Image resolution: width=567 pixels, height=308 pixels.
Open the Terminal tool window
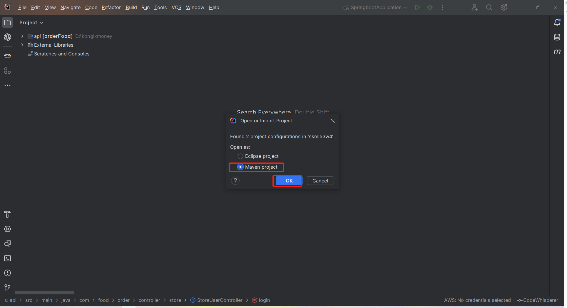pyautogui.click(x=7, y=258)
